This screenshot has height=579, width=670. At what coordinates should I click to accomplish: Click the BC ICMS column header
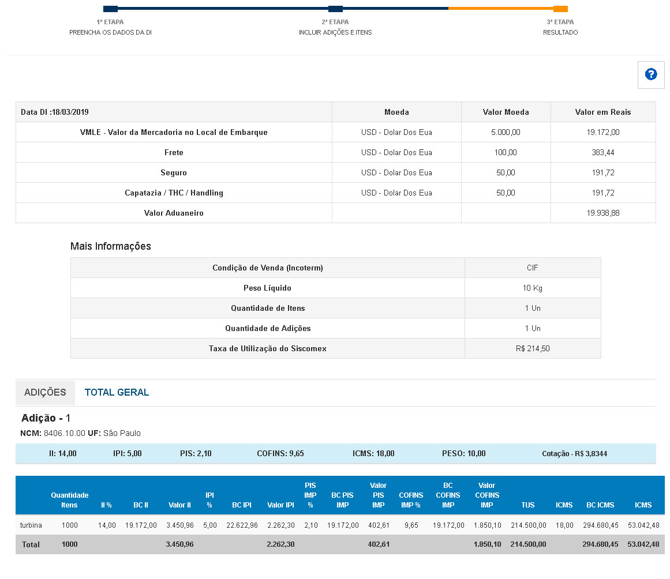pos(600,505)
